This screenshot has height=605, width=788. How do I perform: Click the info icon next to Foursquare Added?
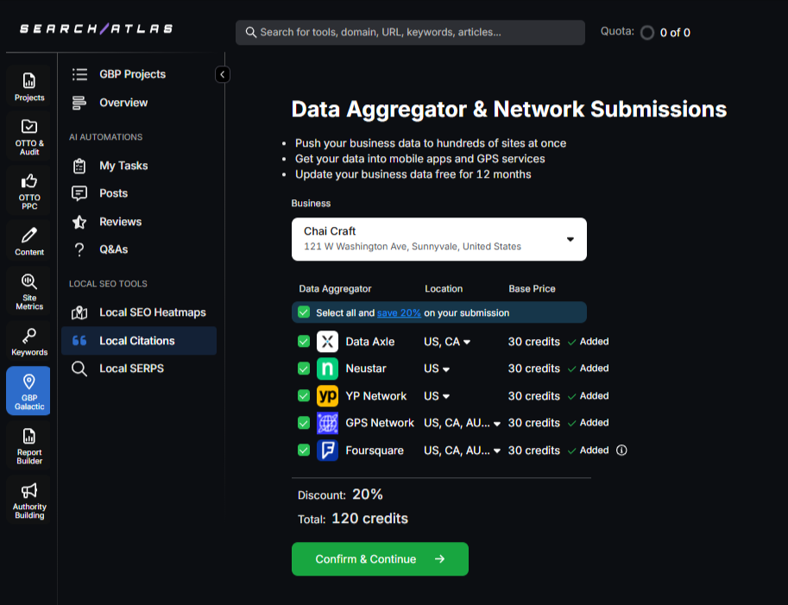[x=621, y=451]
